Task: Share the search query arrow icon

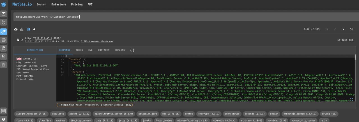Action: click(34, 29)
